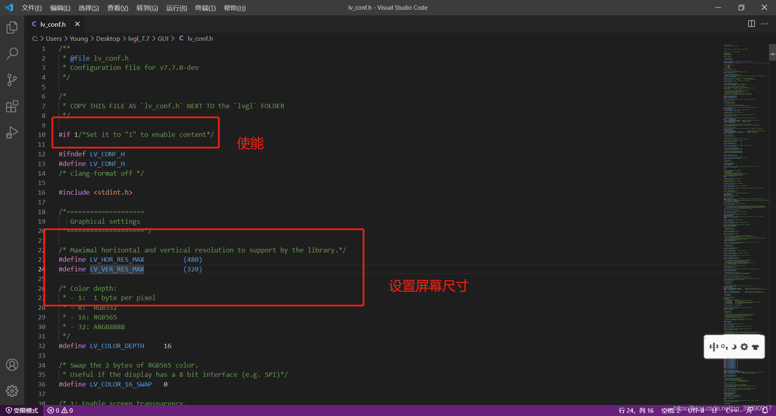
Task: Click the restricted mode shield 受限模式
Action: coord(22,410)
